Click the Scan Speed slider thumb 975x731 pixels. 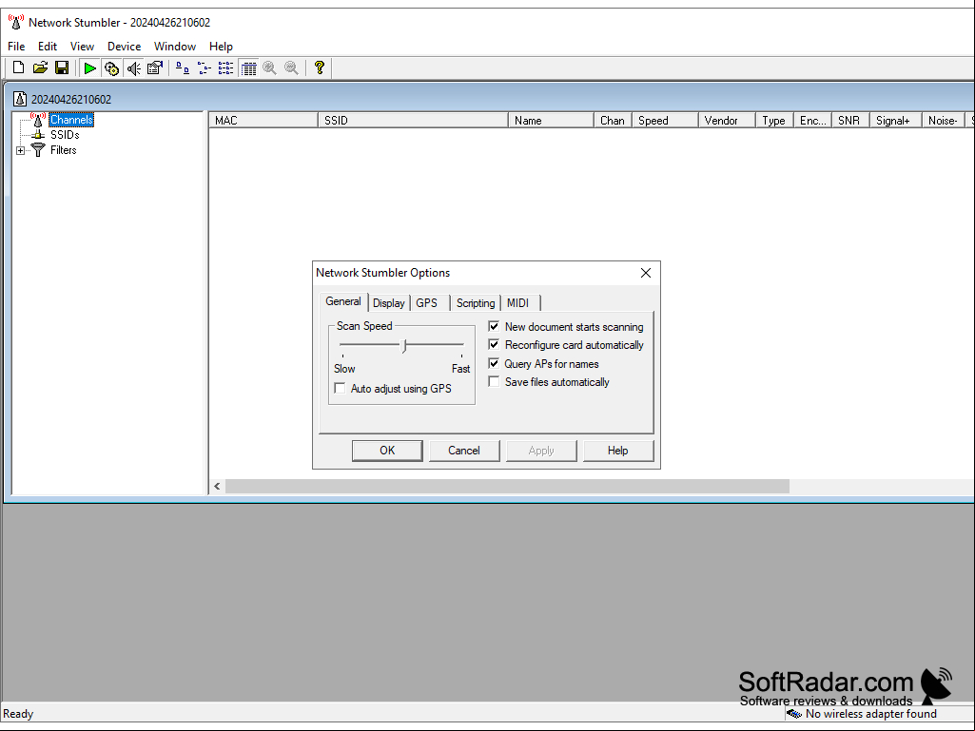click(404, 346)
